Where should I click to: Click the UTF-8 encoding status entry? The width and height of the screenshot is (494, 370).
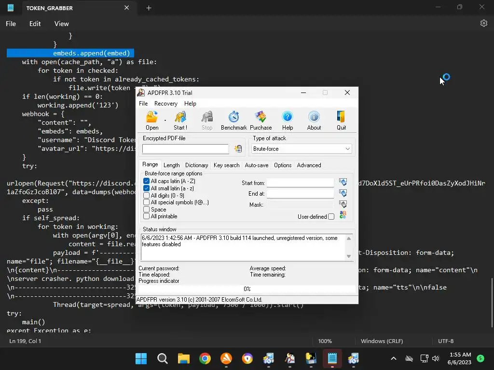pos(445,341)
